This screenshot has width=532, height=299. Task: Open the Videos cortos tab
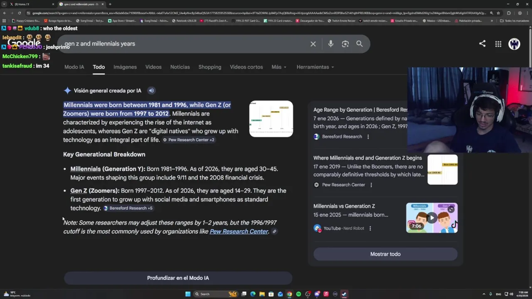pos(246,67)
